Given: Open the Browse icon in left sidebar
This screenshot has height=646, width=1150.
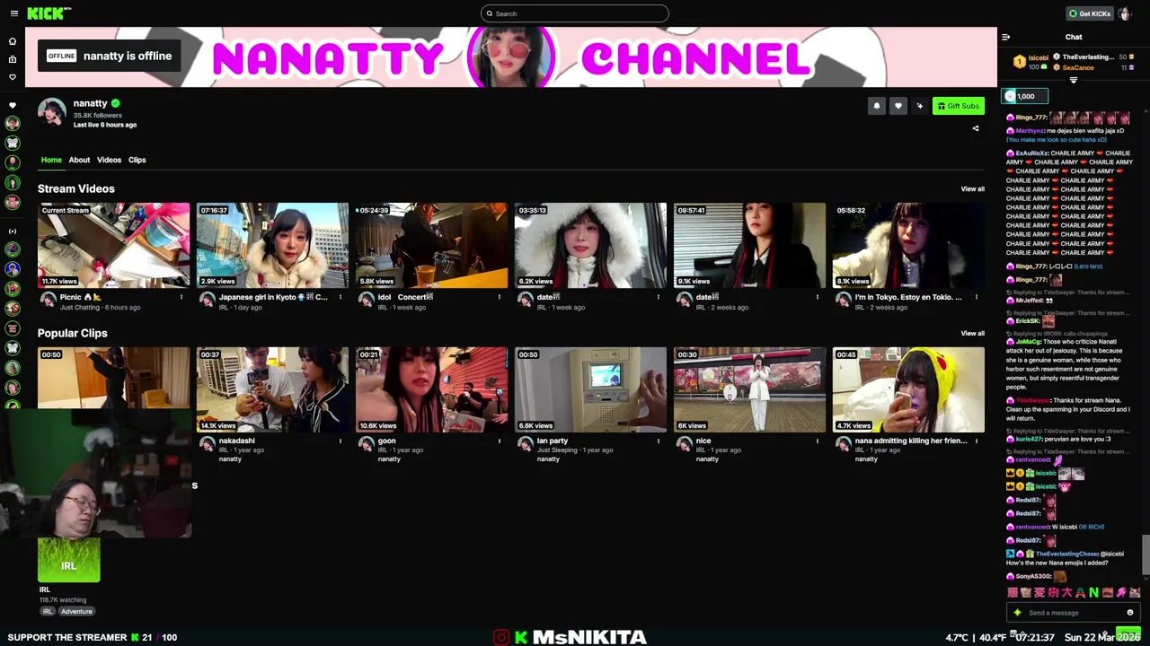Looking at the screenshot, I should (13, 59).
